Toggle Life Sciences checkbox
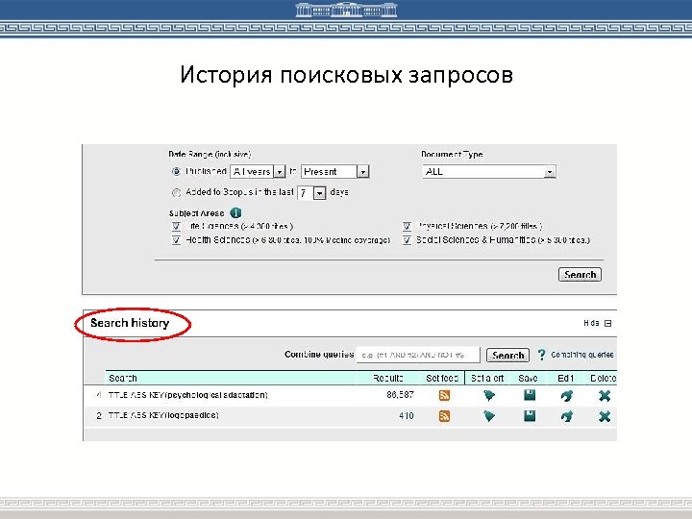This screenshot has width=692, height=519. tap(176, 227)
